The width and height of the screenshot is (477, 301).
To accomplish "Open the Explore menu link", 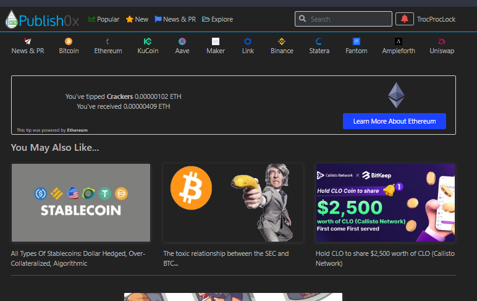I will (217, 19).
